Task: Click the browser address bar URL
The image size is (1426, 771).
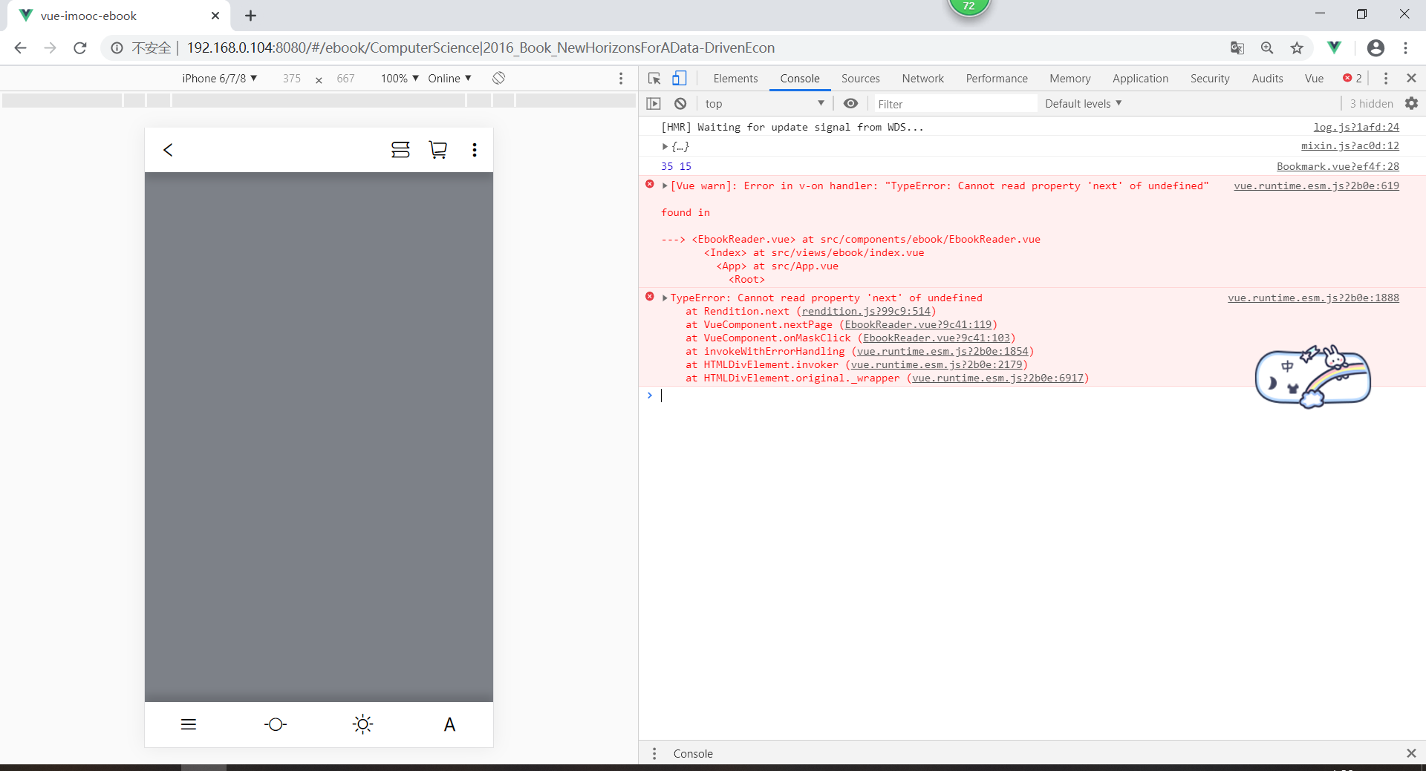Action: click(x=481, y=47)
